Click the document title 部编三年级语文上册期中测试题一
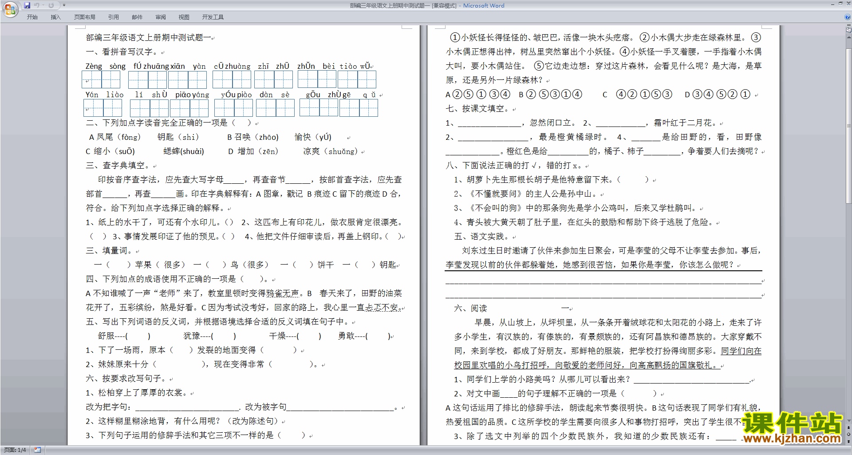Image resolution: width=852 pixels, height=455 pixels. [x=148, y=38]
